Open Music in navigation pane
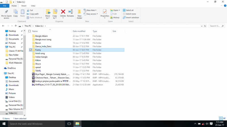Screen dimensions: 227x127 (x=11, y=89)
